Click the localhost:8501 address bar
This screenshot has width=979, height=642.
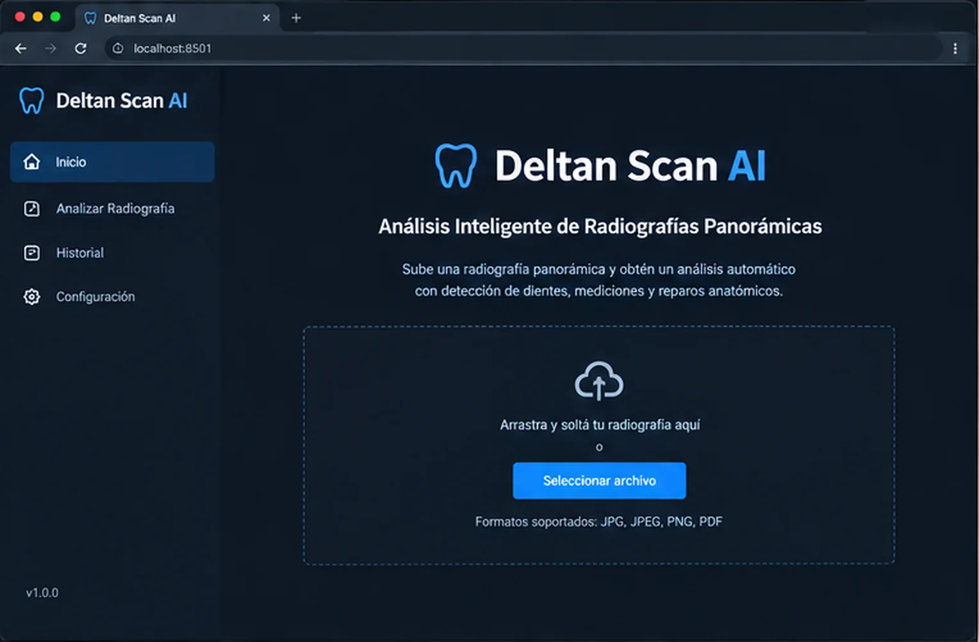(x=522, y=49)
